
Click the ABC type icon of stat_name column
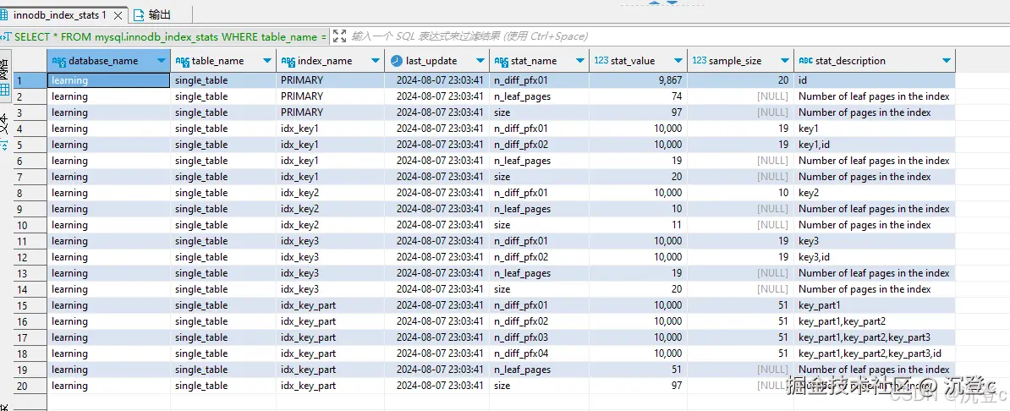pos(501,61)
